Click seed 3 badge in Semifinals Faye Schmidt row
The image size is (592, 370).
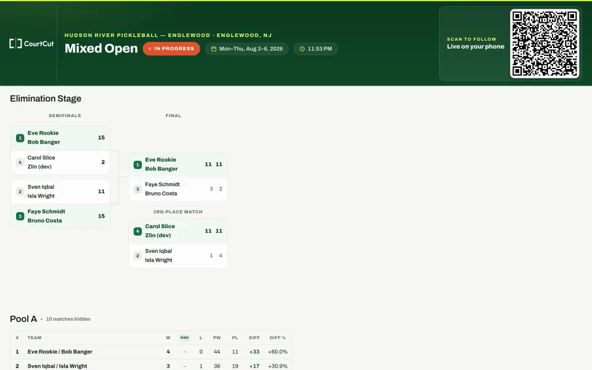click(20, 216)
